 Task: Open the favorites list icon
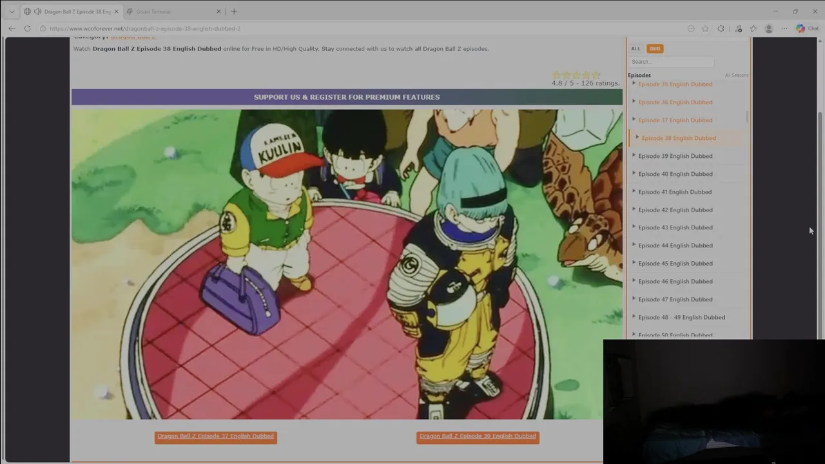(753, 28)
